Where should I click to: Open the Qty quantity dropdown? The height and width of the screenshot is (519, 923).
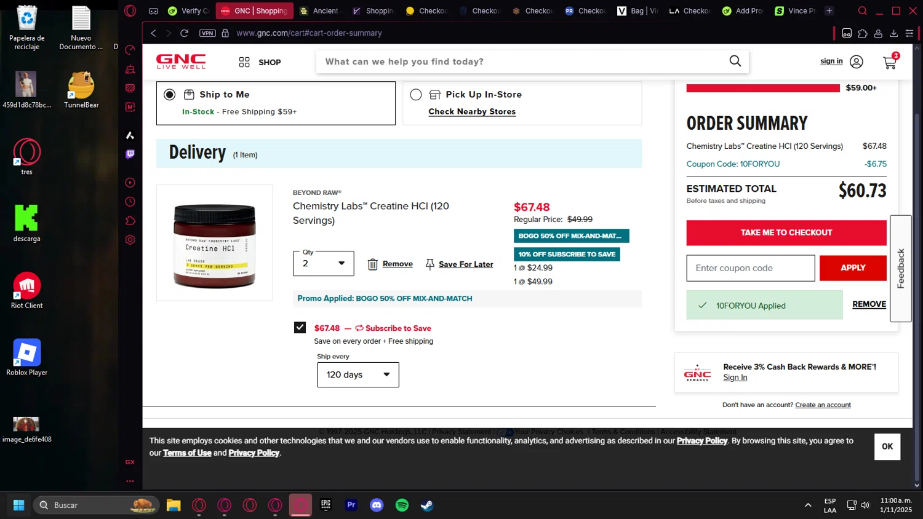point(324,263)
